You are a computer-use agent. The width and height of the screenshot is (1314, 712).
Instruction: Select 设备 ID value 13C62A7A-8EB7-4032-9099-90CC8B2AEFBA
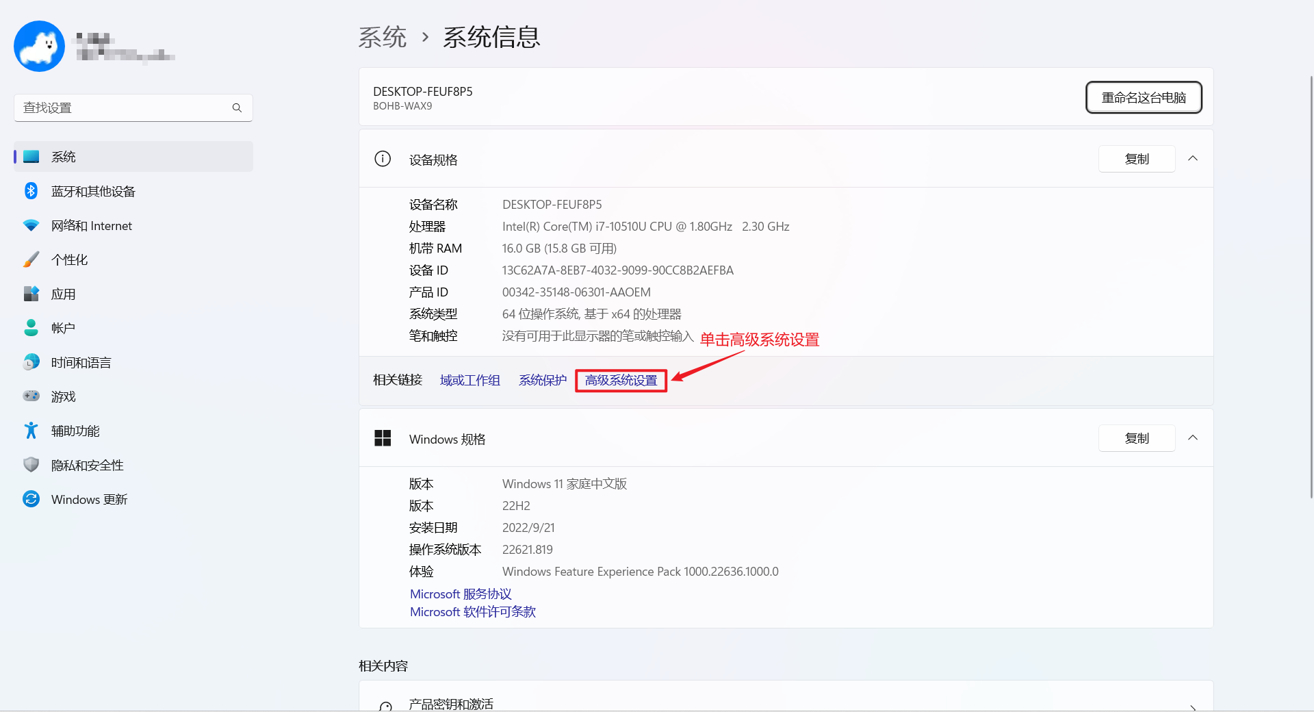click(618, 270)
